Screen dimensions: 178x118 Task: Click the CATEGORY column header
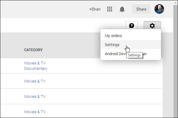click(x=33, y=50)
